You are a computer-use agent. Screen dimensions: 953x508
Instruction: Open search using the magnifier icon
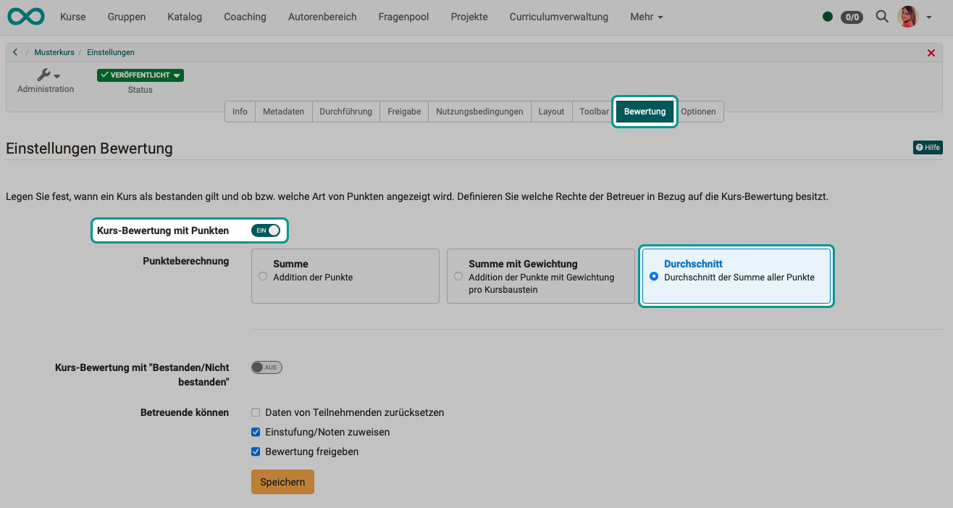pos(881,16)
